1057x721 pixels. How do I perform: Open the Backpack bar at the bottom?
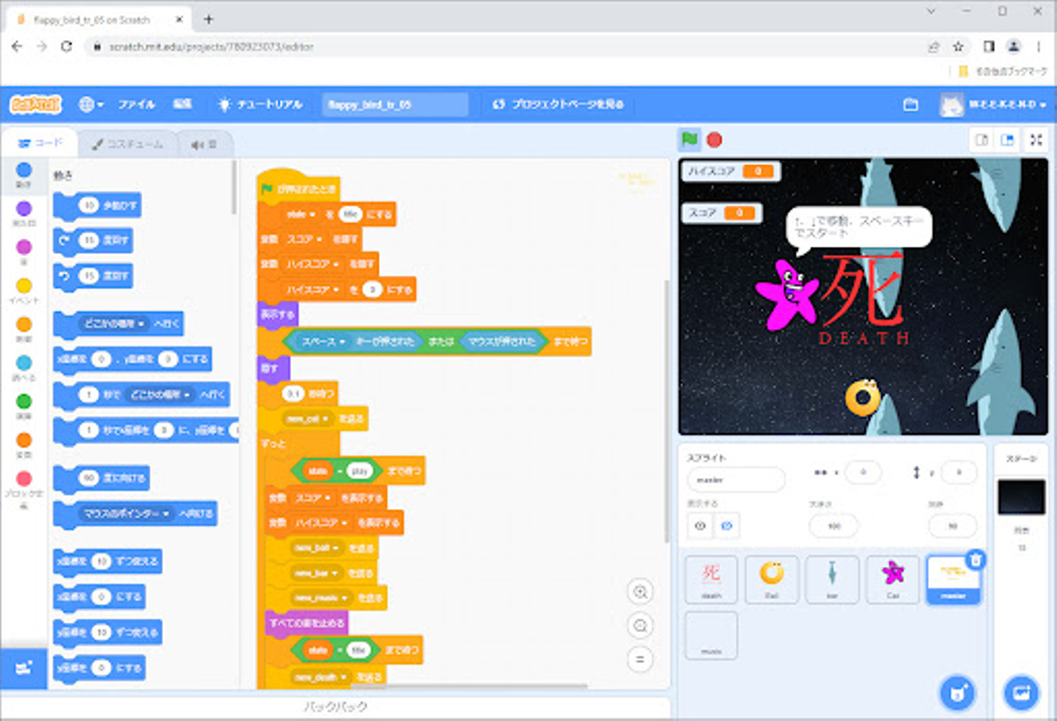(x=335, y=707)
